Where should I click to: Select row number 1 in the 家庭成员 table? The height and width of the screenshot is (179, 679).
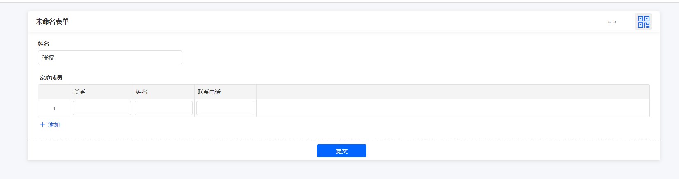click(x=54, y=108)
